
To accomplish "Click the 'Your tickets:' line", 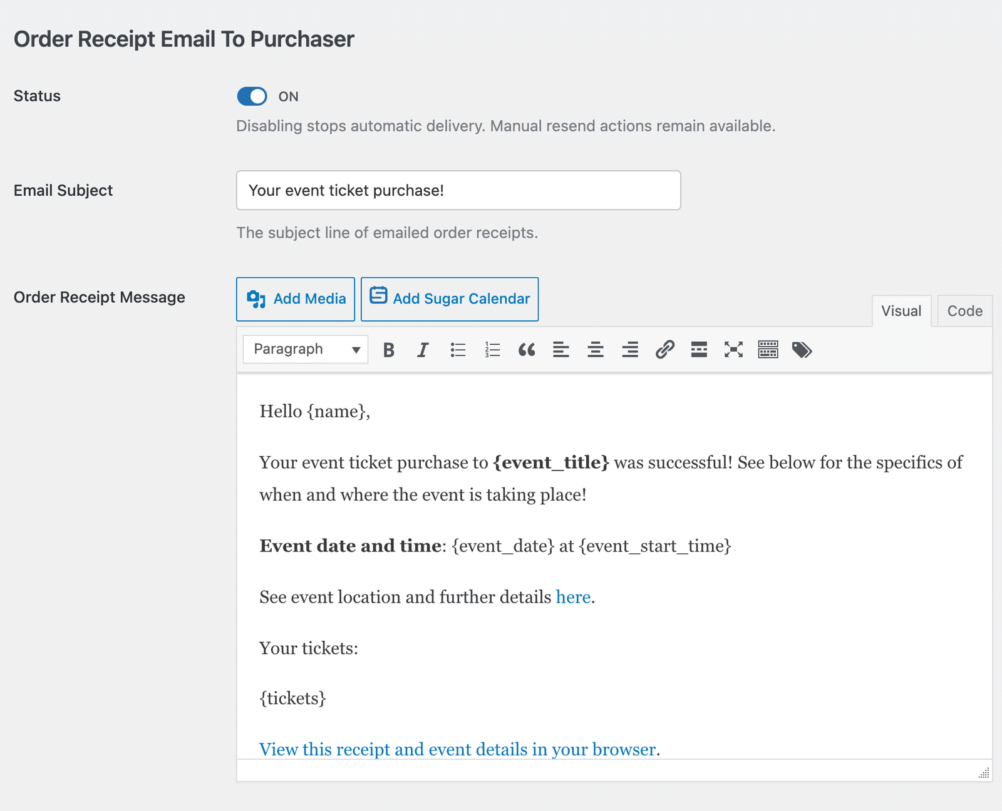I will point(309,648).
